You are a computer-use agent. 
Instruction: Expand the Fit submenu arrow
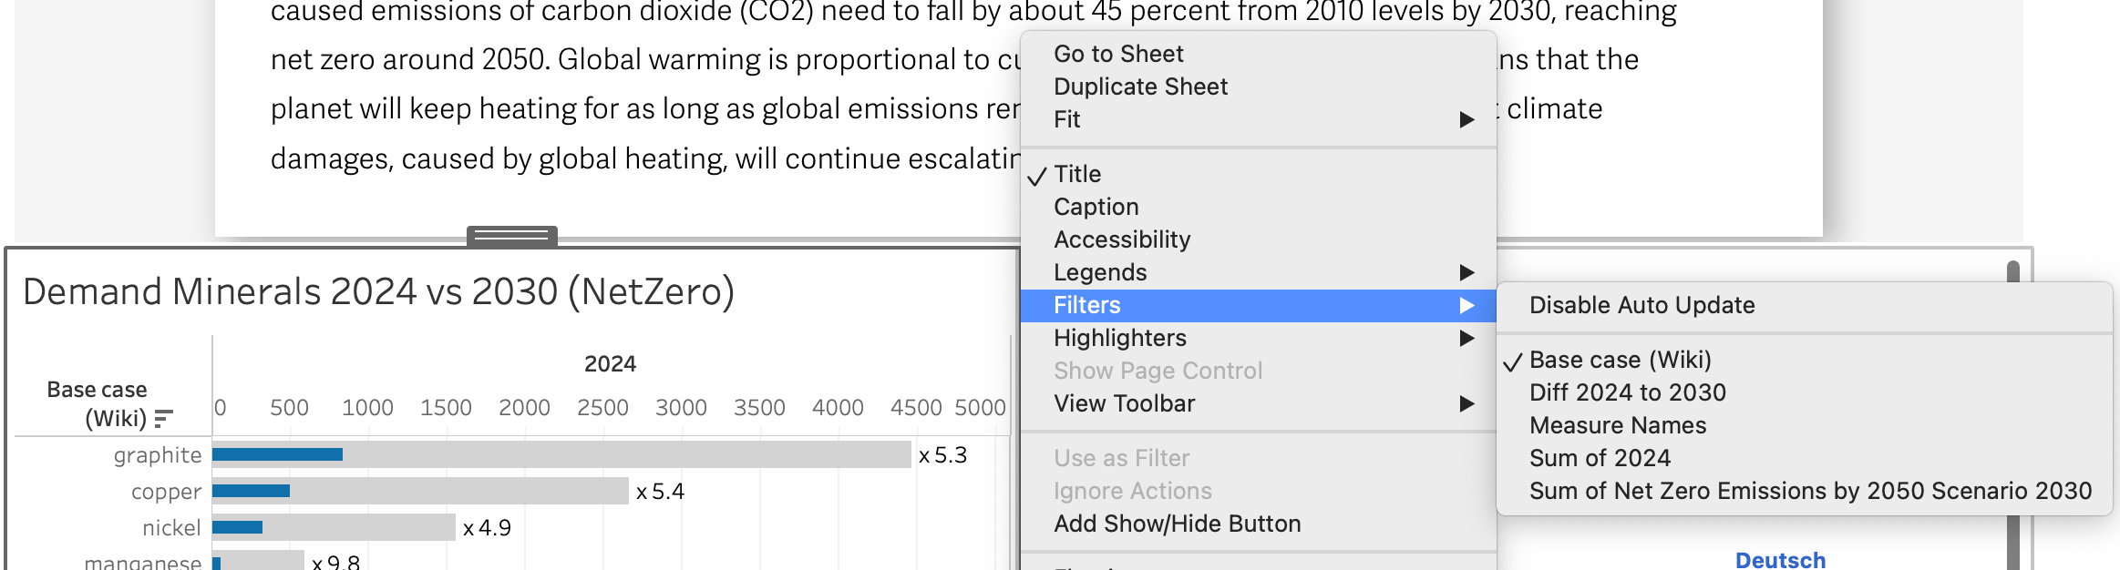click(x=1467, y=119)
